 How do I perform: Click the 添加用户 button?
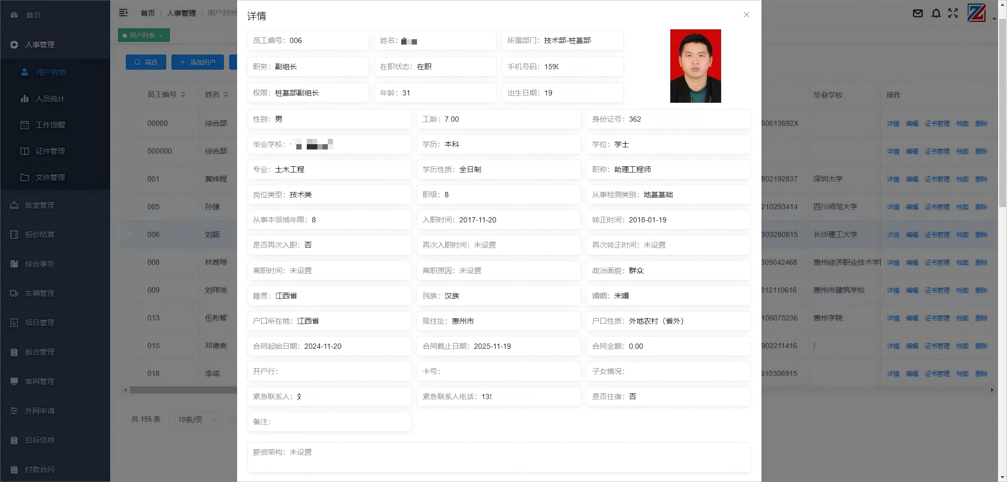(x=198, y=62)
